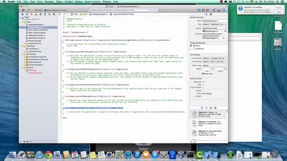The height and width of the screenshot is (161, 287).
Task: Open the Breakpoint navigator icon
Action: [49, 14]
